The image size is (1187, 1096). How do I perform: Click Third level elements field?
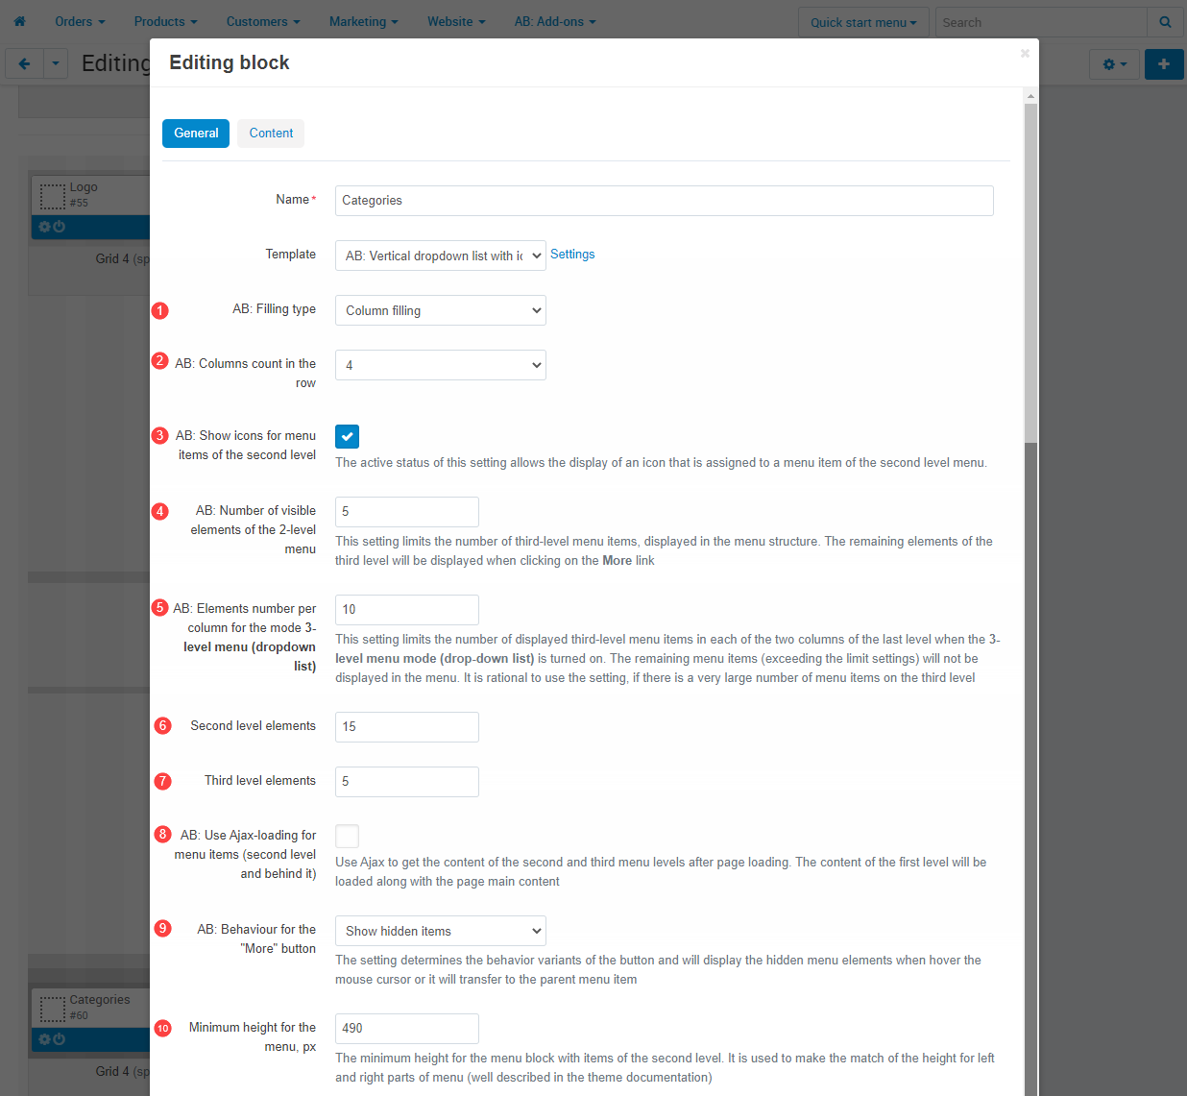[407, 782]
